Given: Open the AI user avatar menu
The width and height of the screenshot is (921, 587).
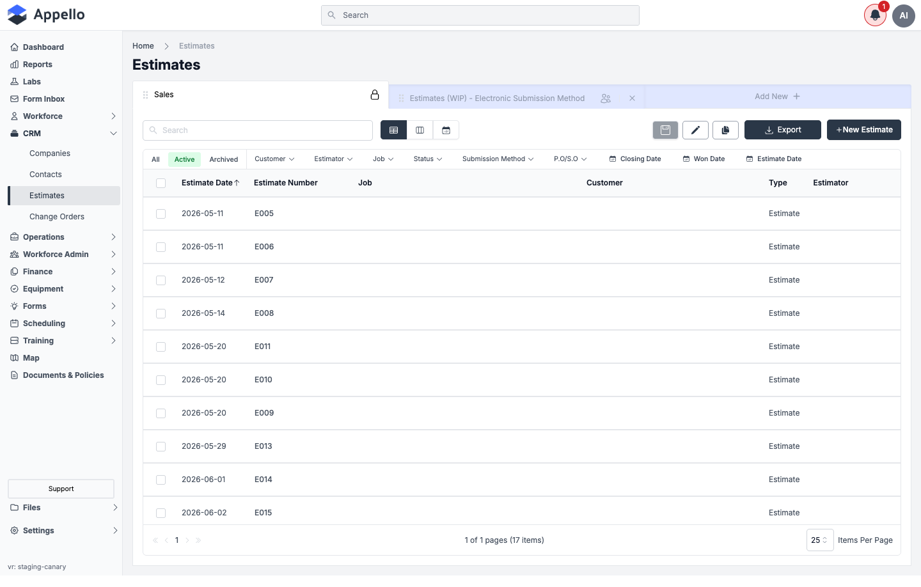Looking at the screenshot, I should click(904, 15).
